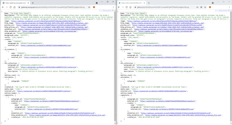
Task: Click vertical scrollbar of gateway.autograph.io window
Action: pyautogui.click(x=115, y=66)
